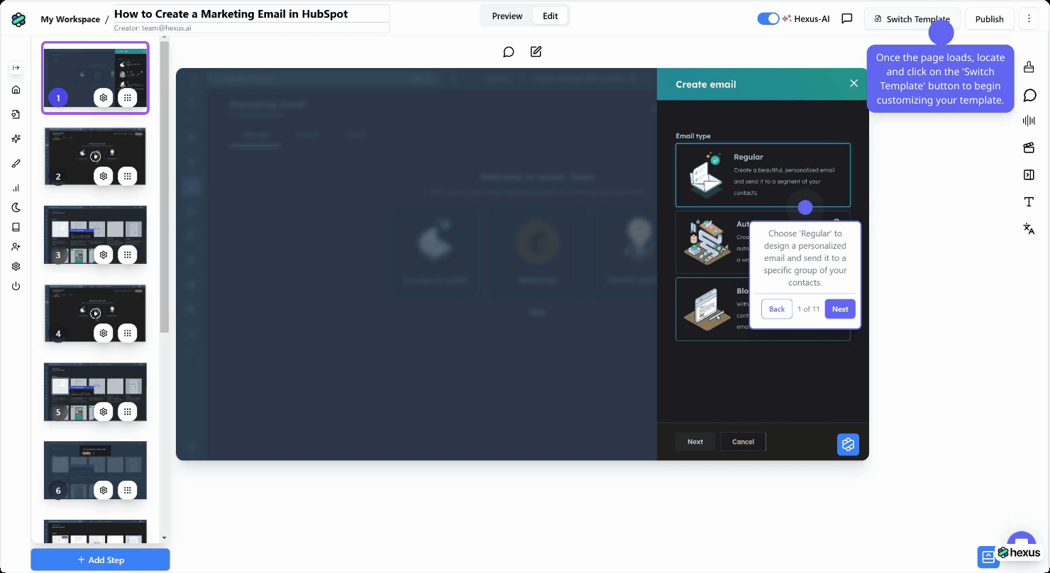The height and width of the screenshot is (573, 1050).
Task: Open the chat bubble tool in right toolbar
Action: click(1029, 95)
